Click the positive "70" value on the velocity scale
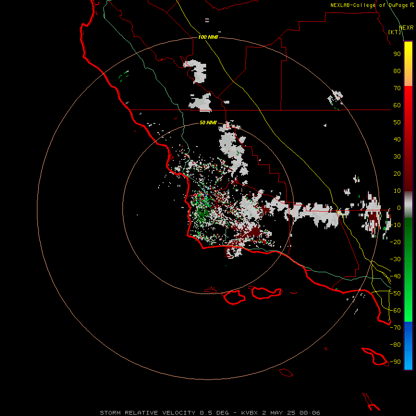Image resolution: width=416 pixels, height=416 pixels. (x=397, y=88)
